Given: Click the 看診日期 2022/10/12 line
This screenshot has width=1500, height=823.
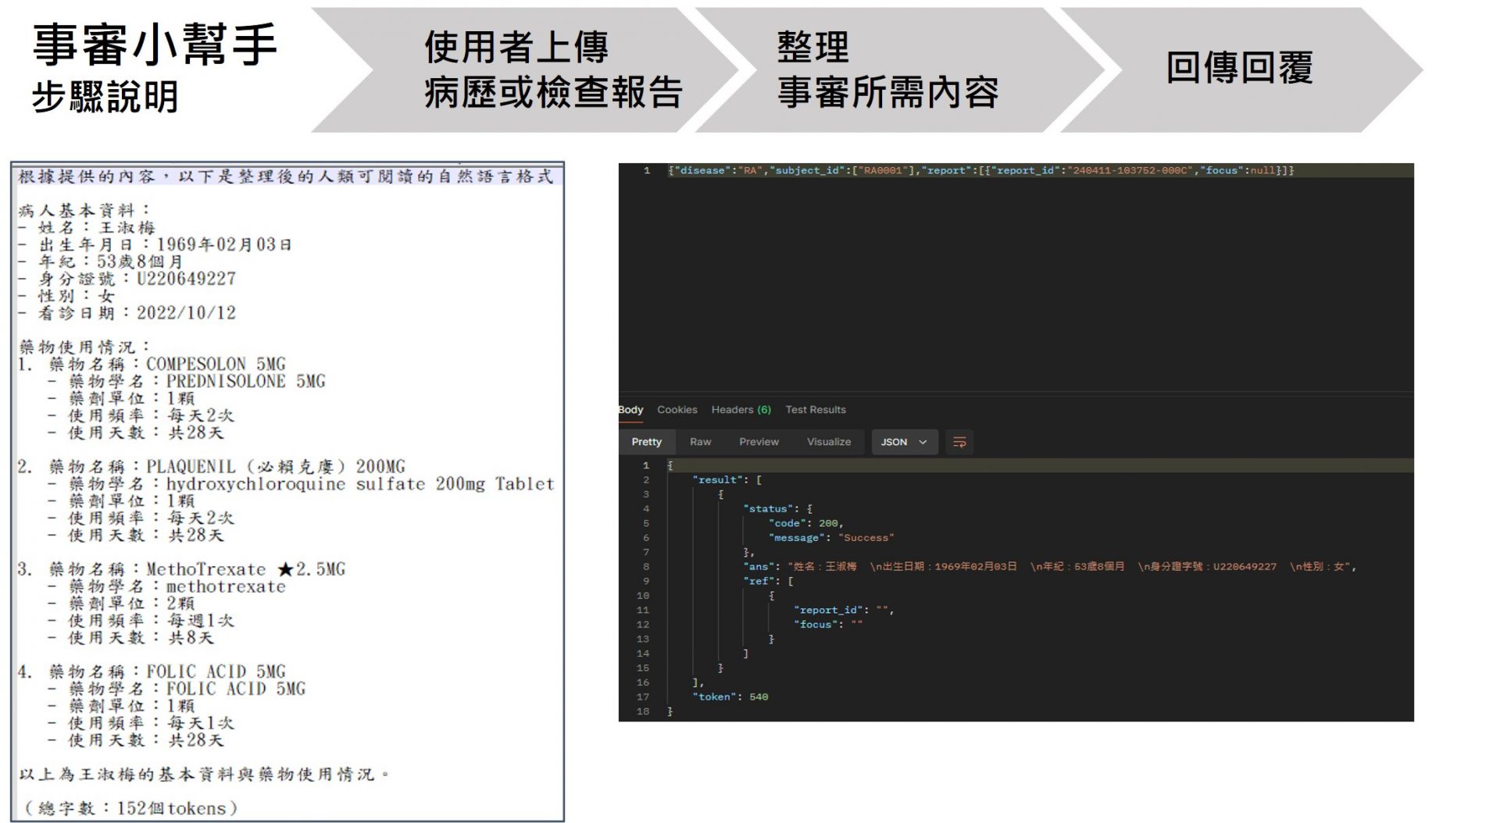Looking at the screenshot, I should pyautogui.click(x=127, y=312).
